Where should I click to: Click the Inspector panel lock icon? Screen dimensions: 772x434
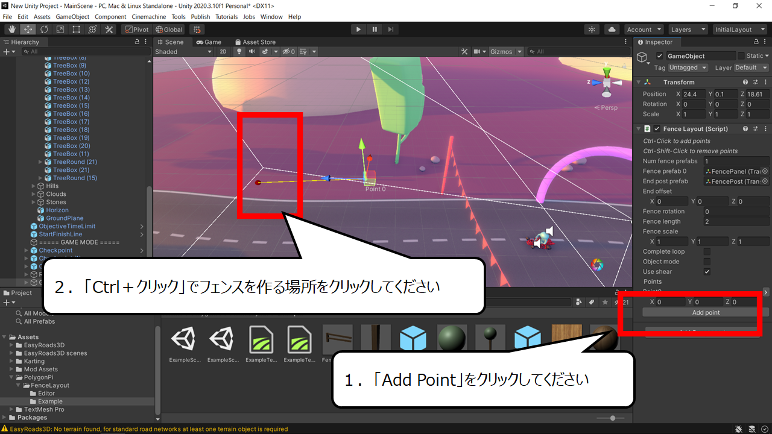coord(756,42)
